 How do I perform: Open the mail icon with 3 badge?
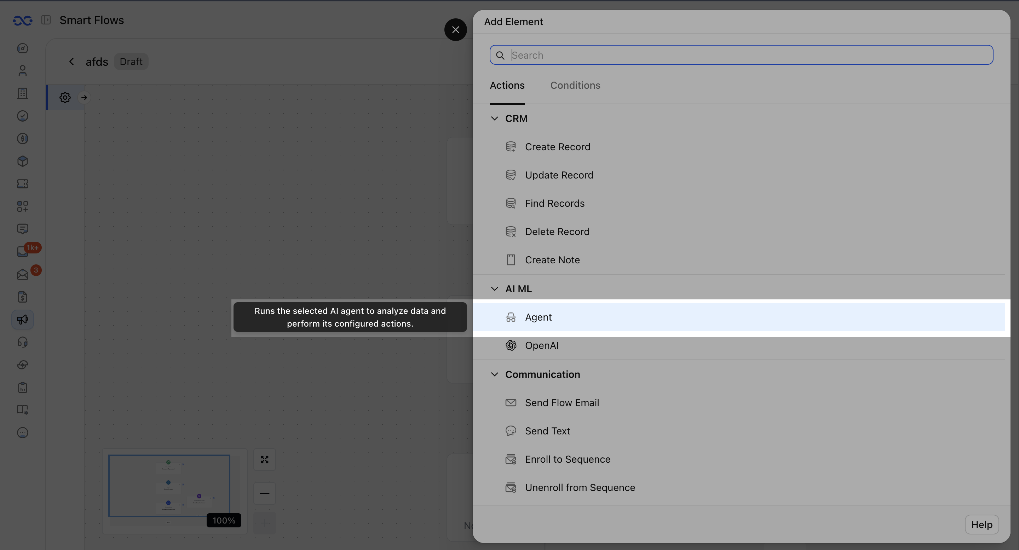pyautogui.click(x=23, y=275)
